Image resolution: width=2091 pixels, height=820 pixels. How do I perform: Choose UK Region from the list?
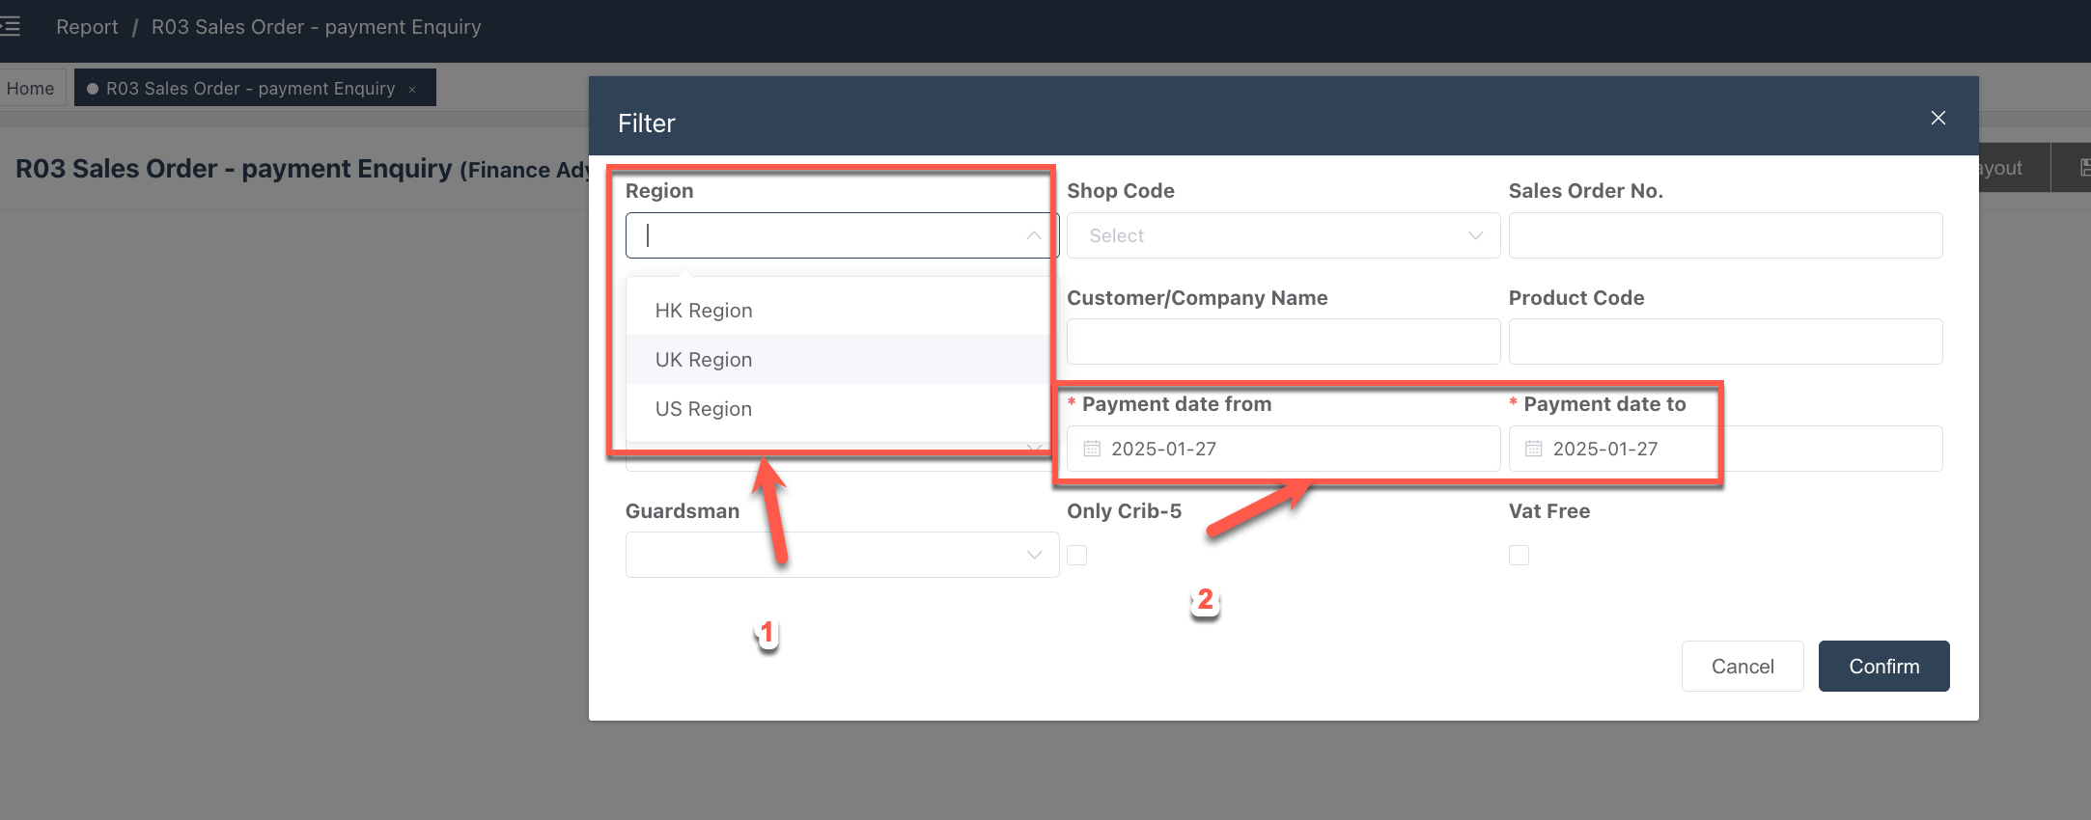coord(704,360)
